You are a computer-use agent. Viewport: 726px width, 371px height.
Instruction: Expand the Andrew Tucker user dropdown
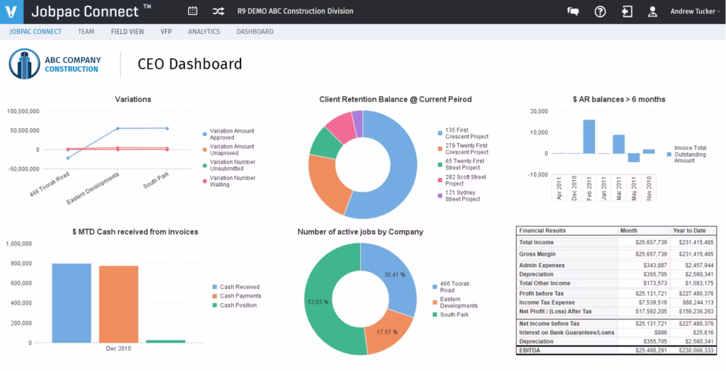pyautogui.click(x=695, y=11)
